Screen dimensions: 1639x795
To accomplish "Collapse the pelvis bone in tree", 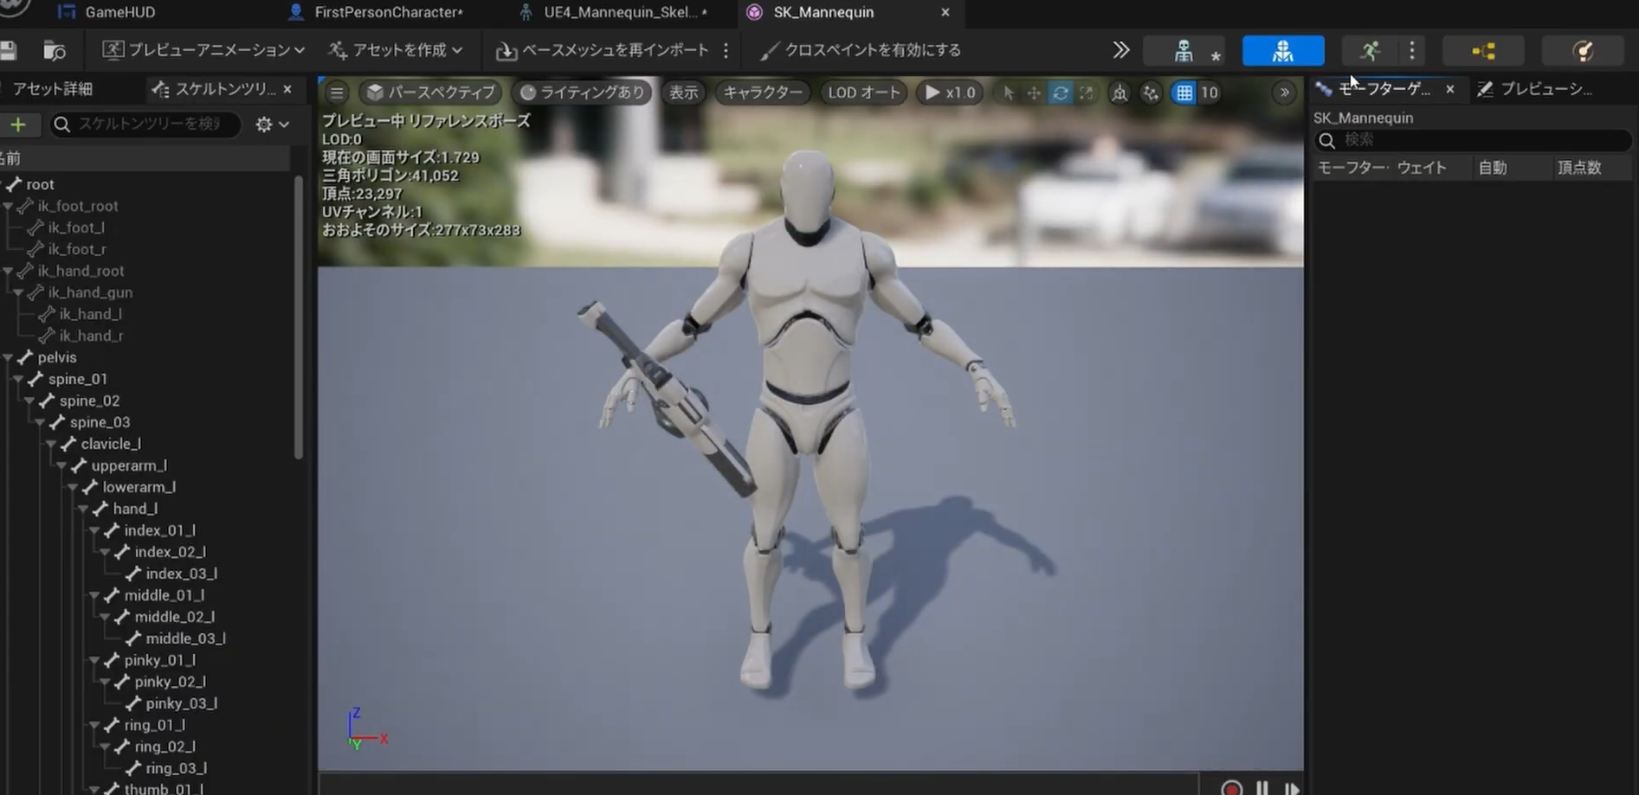I will tap(8, 357).
